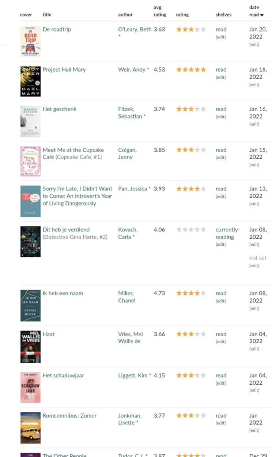Sort list by author column header
272x457 pixels.
tap(125, 15)
